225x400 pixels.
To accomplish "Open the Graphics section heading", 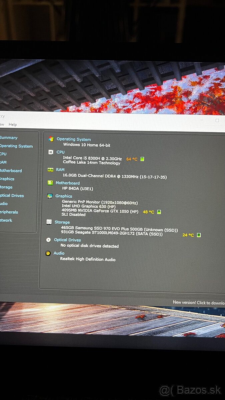I will pos(64,196).
